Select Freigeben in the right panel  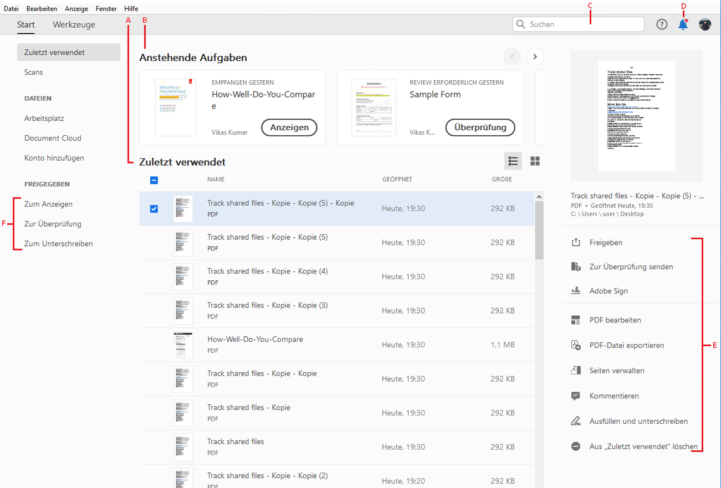point(606,243)
